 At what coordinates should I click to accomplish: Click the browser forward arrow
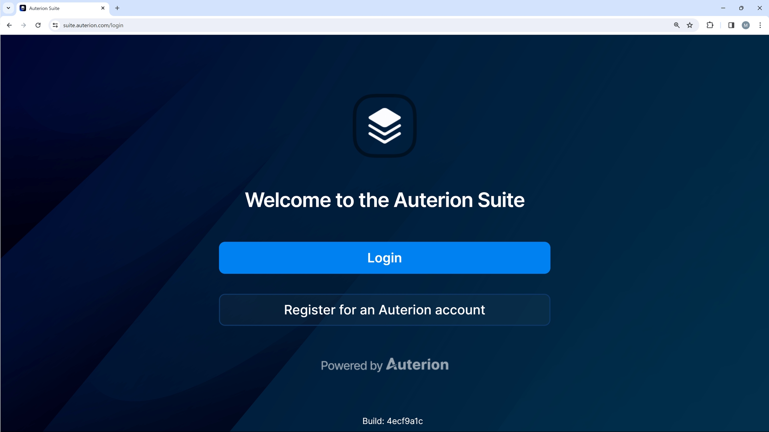coord(23,25)
